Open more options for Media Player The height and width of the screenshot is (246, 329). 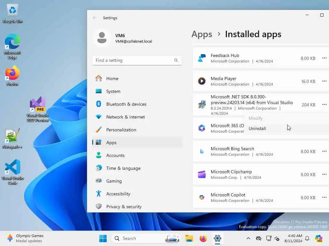coord(325,81)
